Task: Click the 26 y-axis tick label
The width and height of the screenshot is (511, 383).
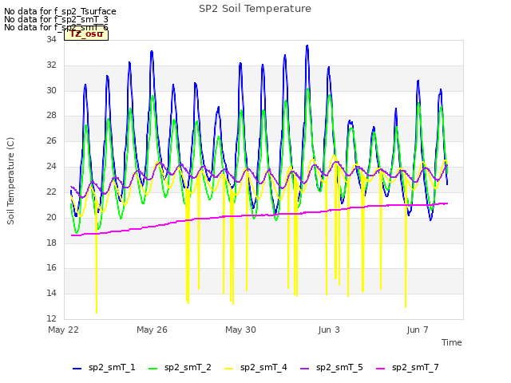Action: click(x=51, y=141)
